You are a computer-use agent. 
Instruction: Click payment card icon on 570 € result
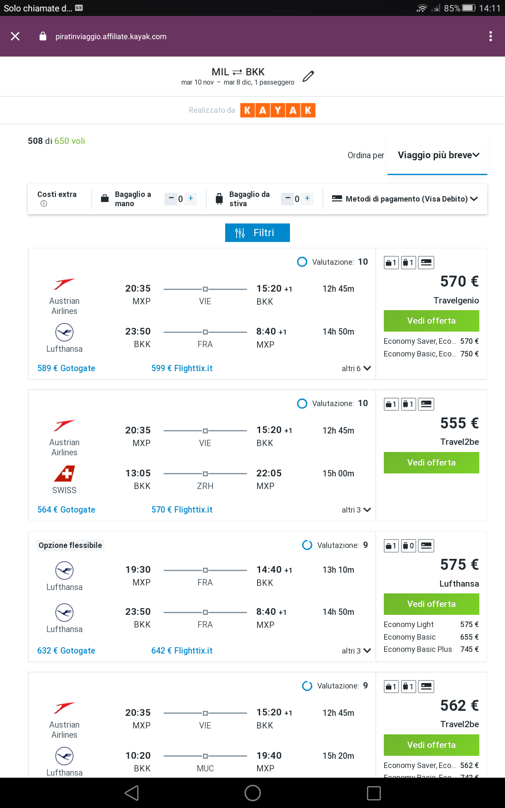(426, 263)
